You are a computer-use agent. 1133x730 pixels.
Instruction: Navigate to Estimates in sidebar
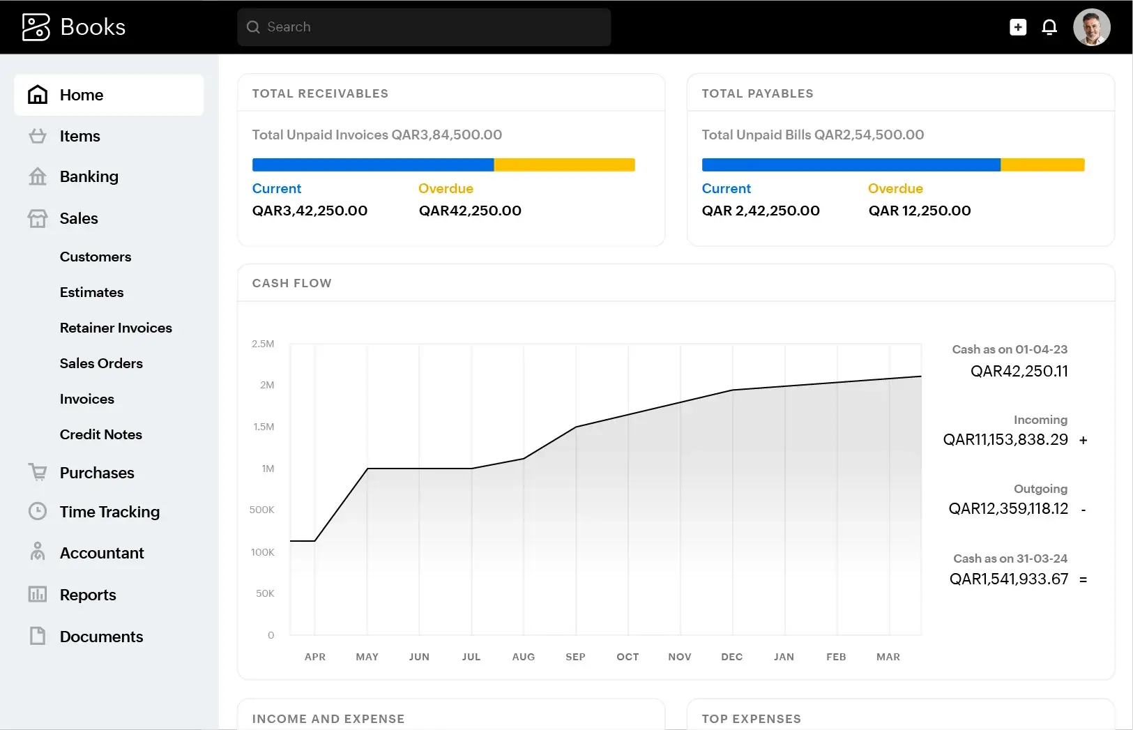pyautogui.click(x=91, y=292)
